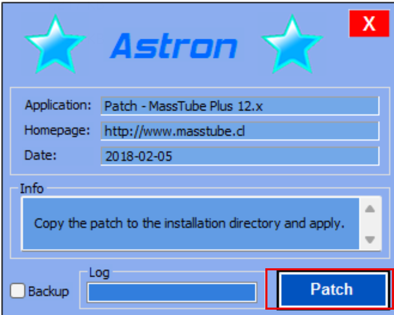Click the left cyan star icon
Image resolution: width=394 pixels, height=315 pixels.
(55, 44)
